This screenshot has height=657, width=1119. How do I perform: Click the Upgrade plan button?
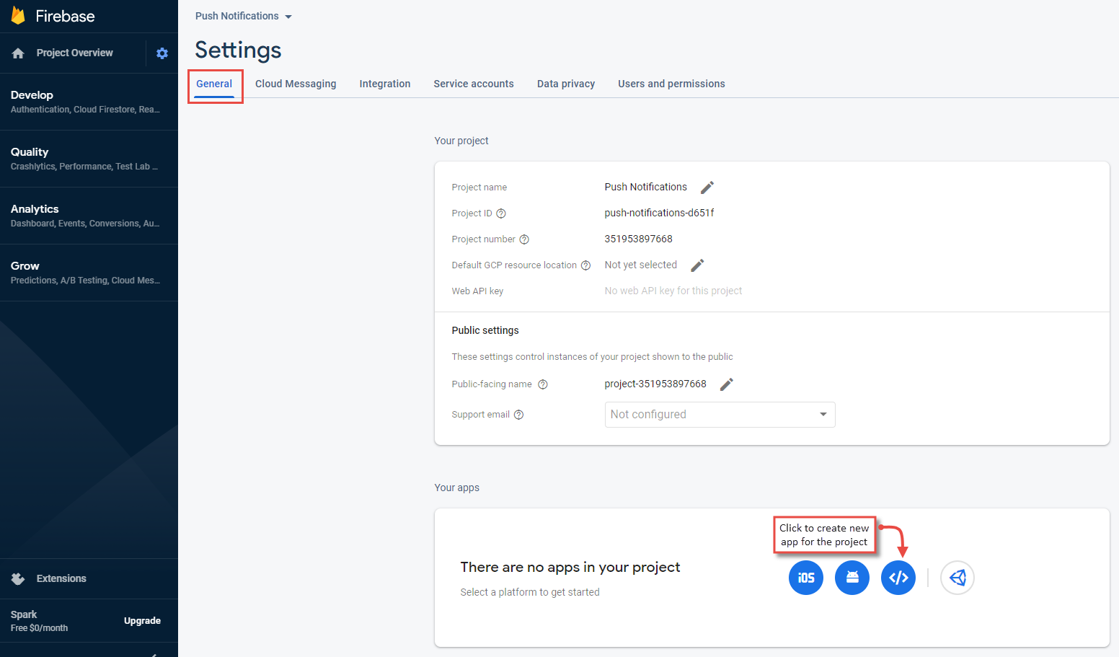tap(142, 621)
